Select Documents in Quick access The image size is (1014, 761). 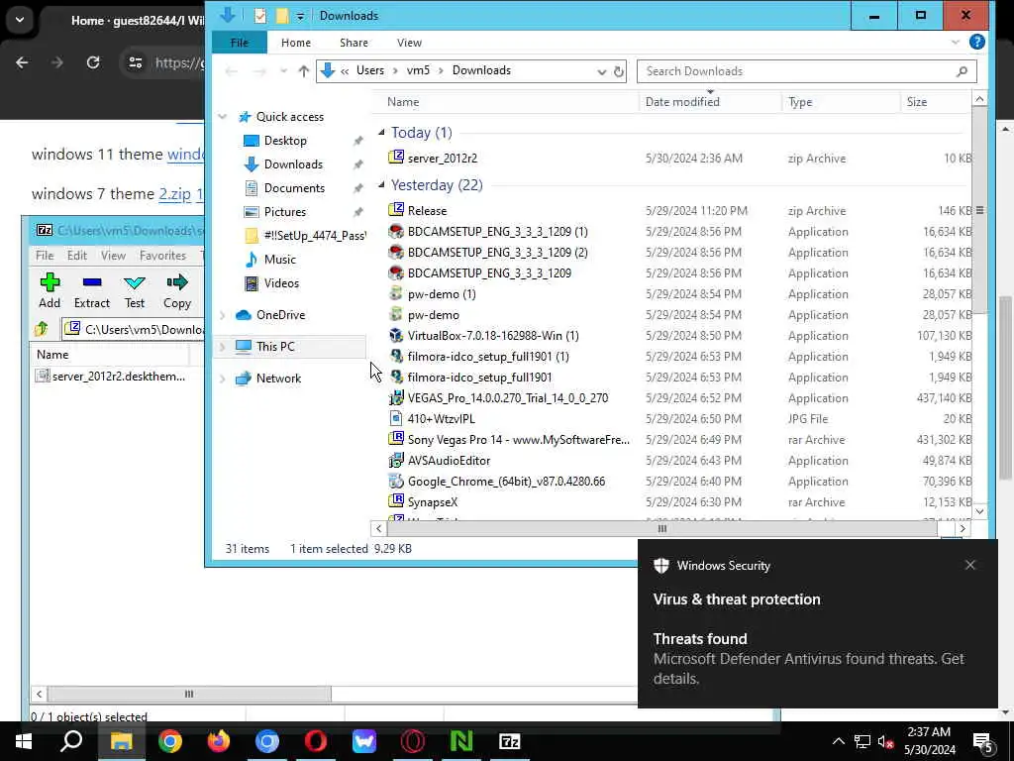point(294,188)
